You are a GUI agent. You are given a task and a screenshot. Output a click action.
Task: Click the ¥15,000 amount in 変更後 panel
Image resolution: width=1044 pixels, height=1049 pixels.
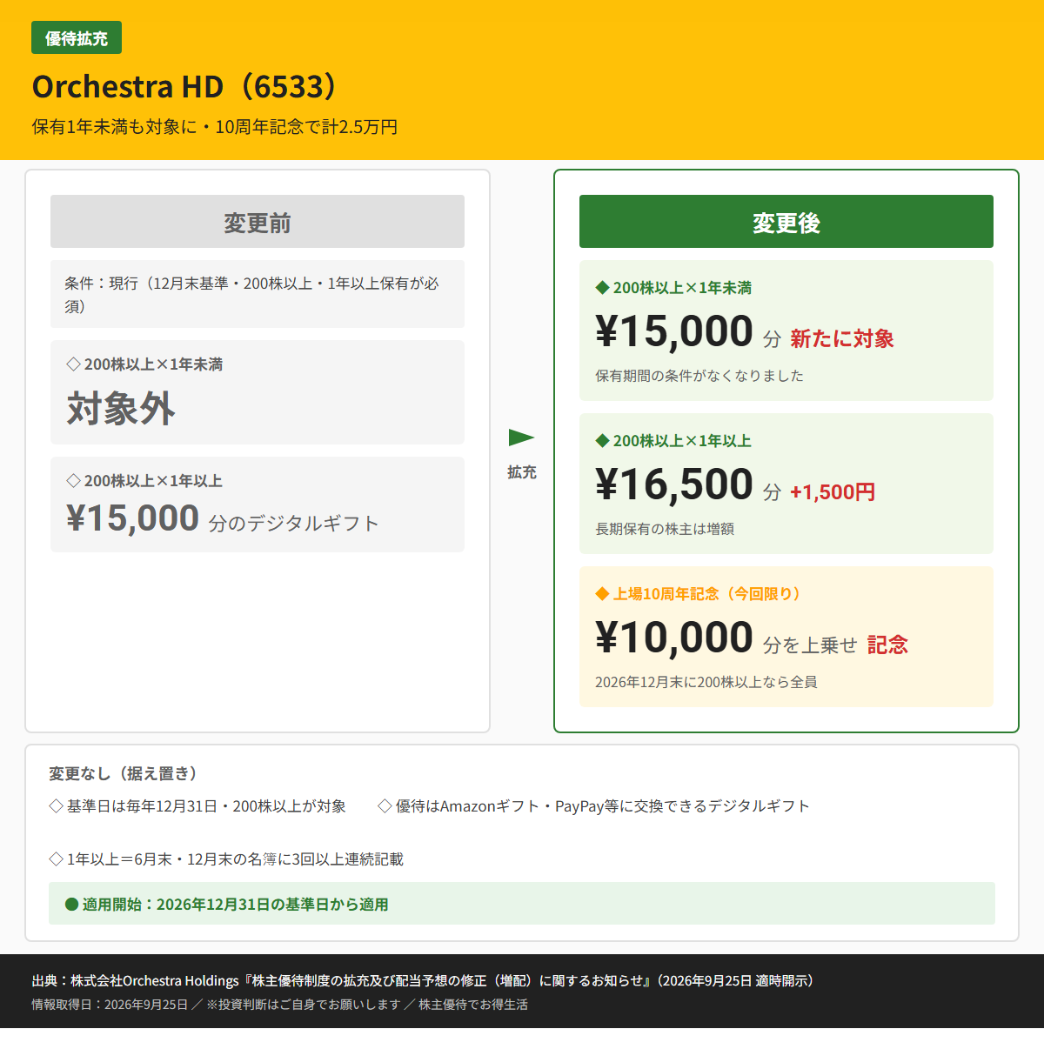tap(674, 331)
